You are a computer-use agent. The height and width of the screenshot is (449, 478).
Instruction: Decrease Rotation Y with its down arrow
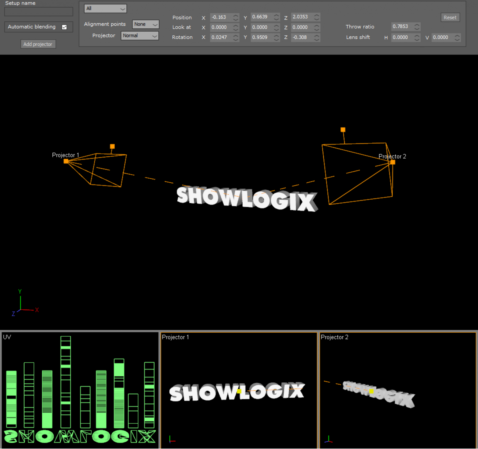276,40
